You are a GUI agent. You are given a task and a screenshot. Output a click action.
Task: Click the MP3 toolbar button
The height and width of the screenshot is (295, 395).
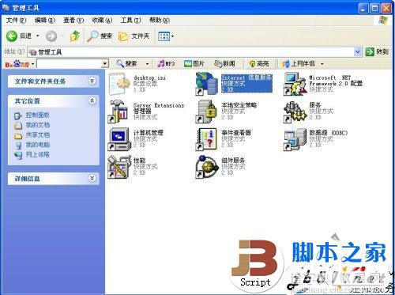[x=166, y=63]
